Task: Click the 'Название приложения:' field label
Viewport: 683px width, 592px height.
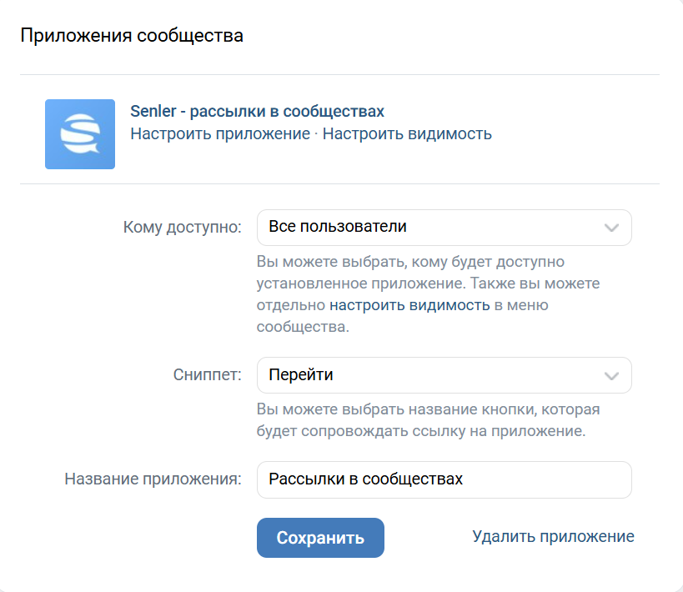Action: (x=153, y=479)
